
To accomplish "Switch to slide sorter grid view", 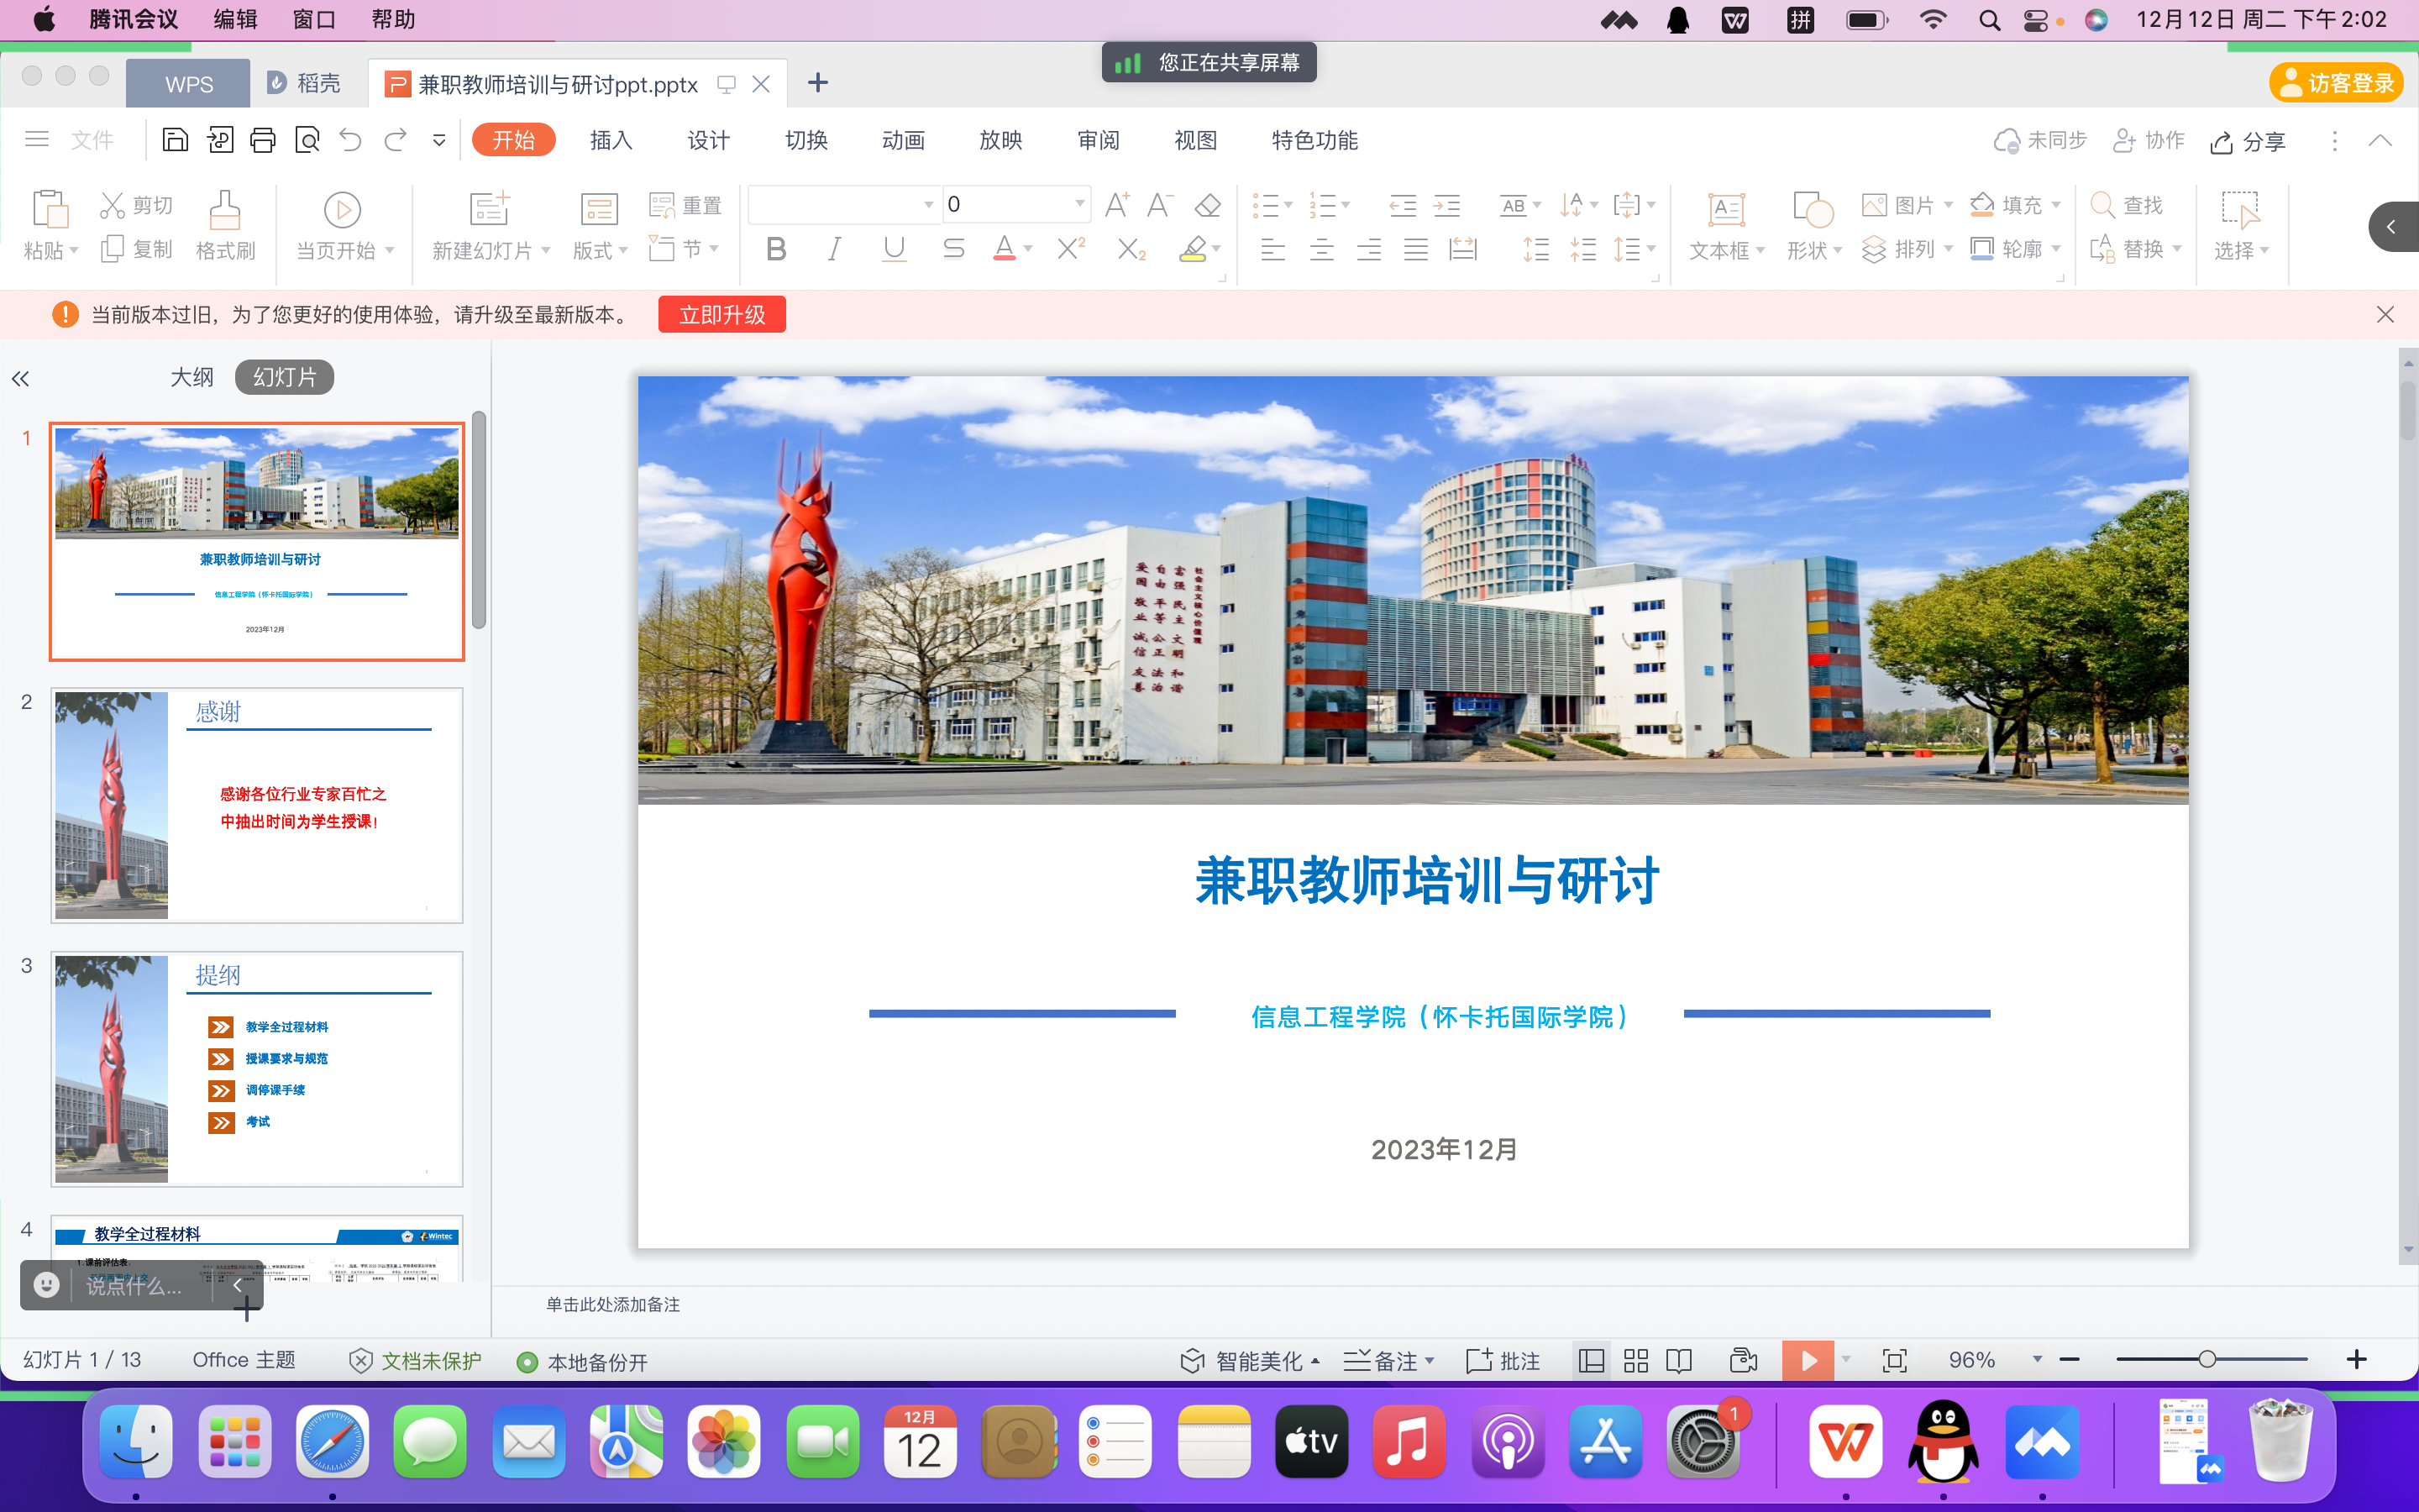I will point(1636,1360).
